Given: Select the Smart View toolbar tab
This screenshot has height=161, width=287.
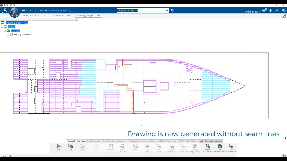Looking at the screenshot, I should (x=81, y=141).
